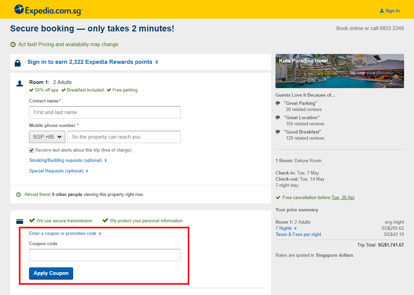Click the Check-in: Tue, 7 May text
The width and height of the screenshot is (414, 295).
click(297, 173)
